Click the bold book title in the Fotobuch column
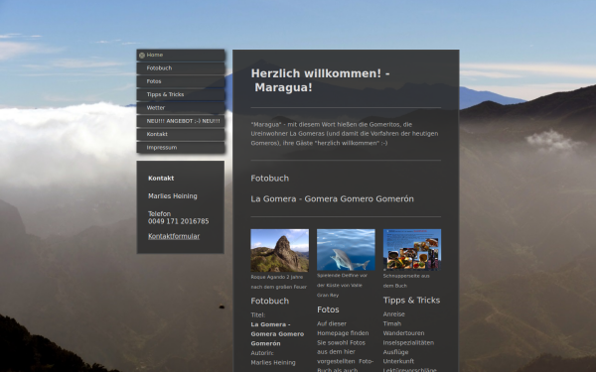The image size is (596, 372). (x=277, y=334)
